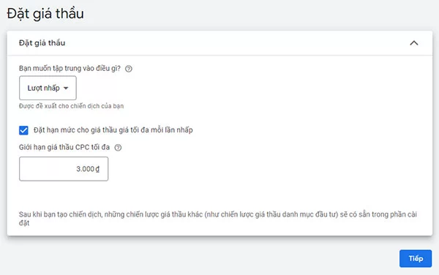Open help icon next to "Giới hạn giá thầu CPC tối đa"

[x=118, y=148]
